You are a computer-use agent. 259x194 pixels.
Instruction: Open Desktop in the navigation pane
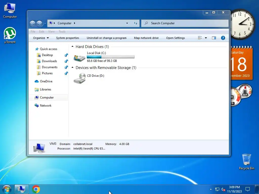[45, 55]
